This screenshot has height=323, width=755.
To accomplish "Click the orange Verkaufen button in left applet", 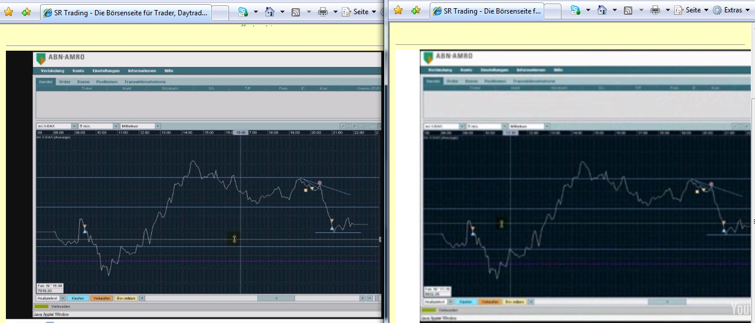I will (102, 298).
